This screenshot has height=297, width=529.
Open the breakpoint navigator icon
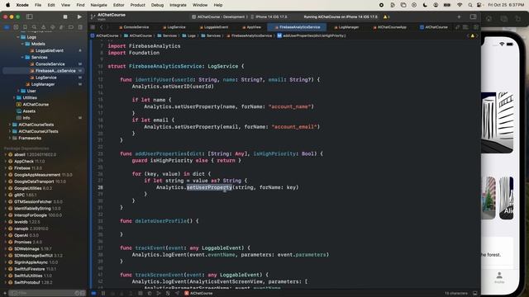click(71, 27)
